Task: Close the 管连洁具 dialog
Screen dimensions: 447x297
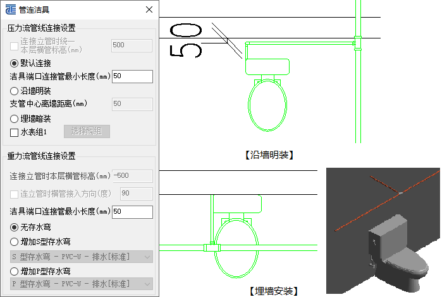Action: [149, 9]
